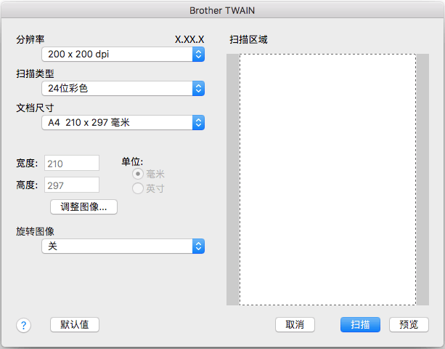Click the 预览 preview button
Viewport: 445px width, 349px height.
tap(409, 324)
